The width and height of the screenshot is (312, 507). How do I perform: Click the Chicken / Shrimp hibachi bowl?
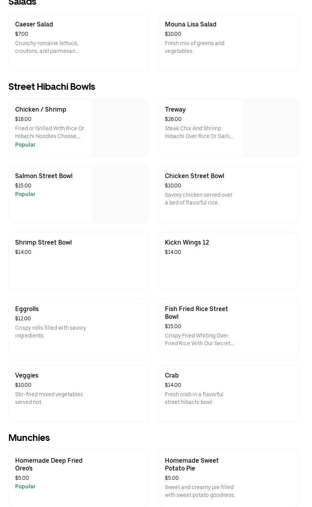pos(50,128)
